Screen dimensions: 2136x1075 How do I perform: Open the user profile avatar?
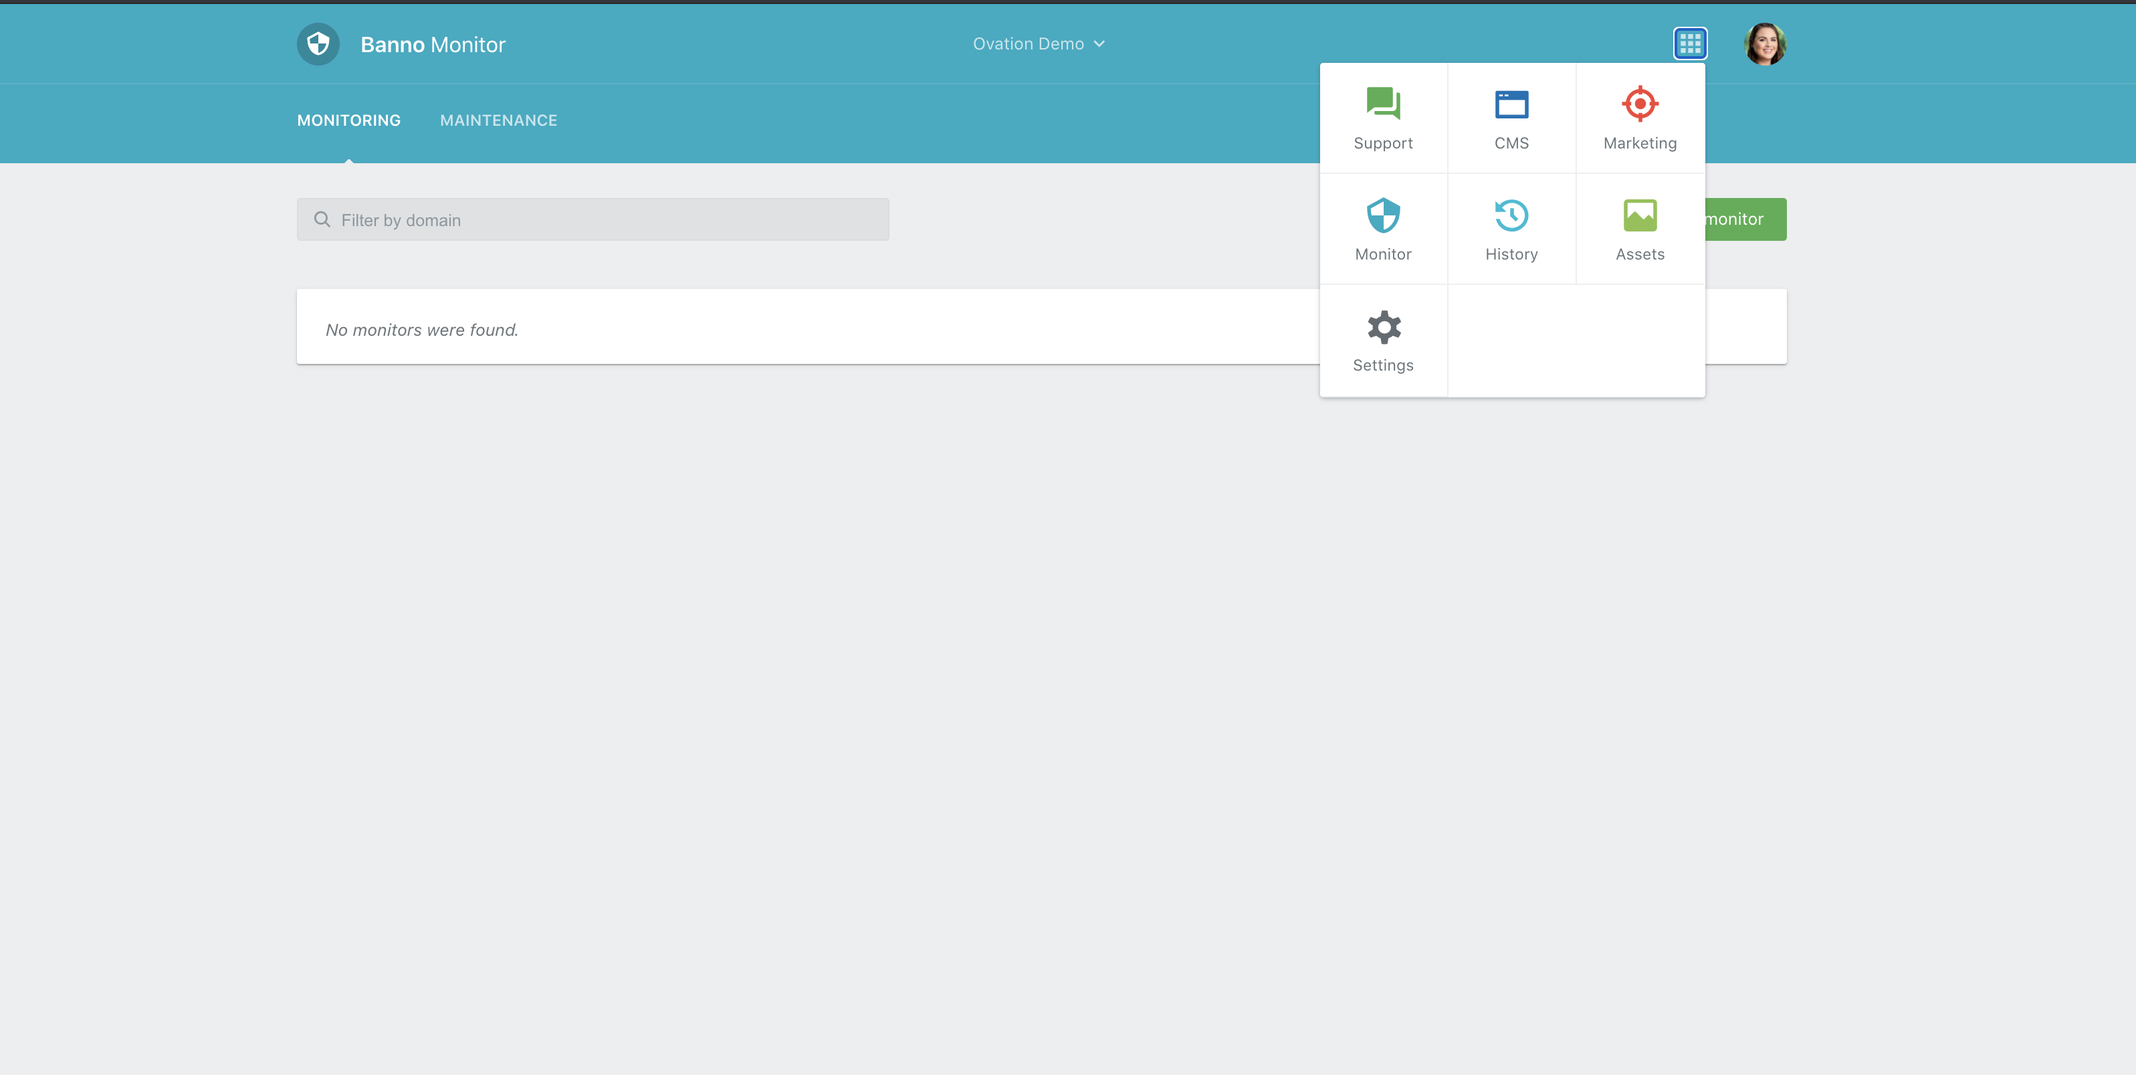[1765, 44]
